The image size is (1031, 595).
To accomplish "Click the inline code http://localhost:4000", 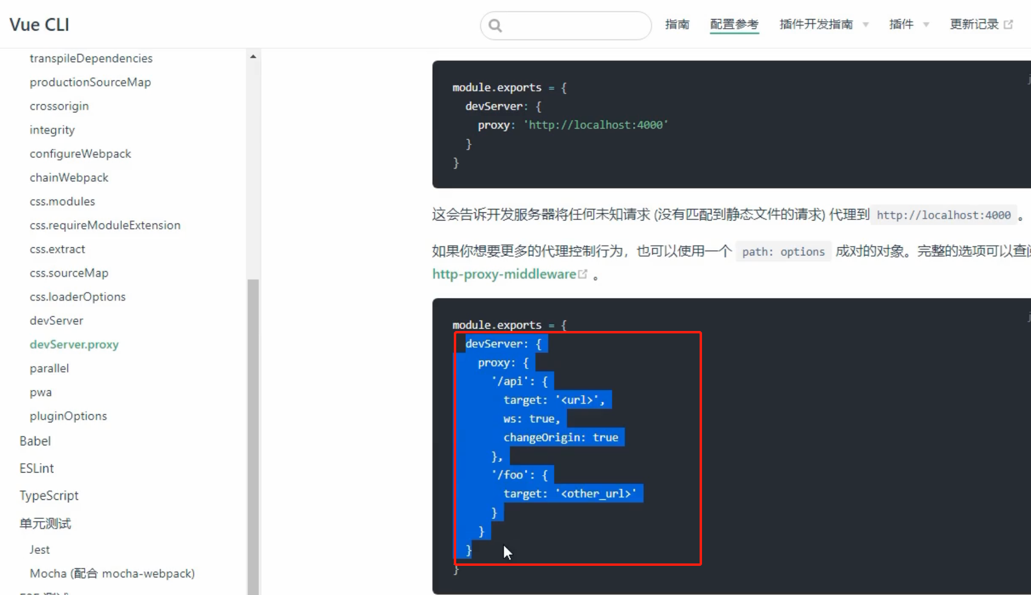I will [943, 215].
